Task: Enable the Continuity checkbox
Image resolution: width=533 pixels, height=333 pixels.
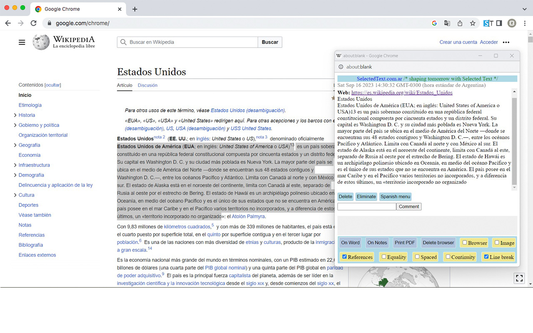Action: (448, 257)
